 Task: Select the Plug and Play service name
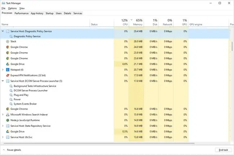21,95
